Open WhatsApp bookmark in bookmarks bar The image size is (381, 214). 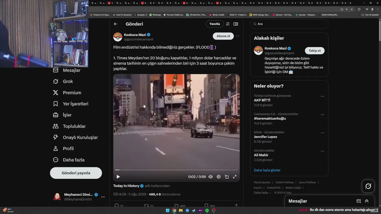(155, 15)
